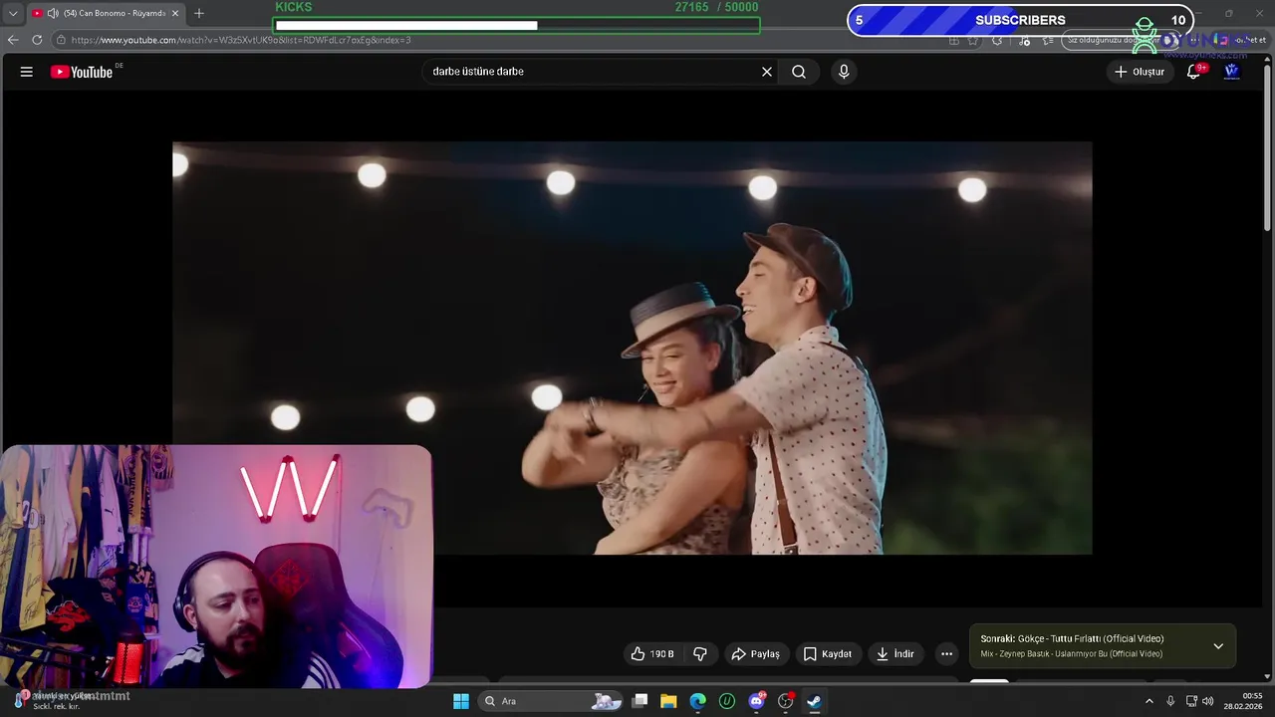Clear the search text with the X

coord(767,72)
